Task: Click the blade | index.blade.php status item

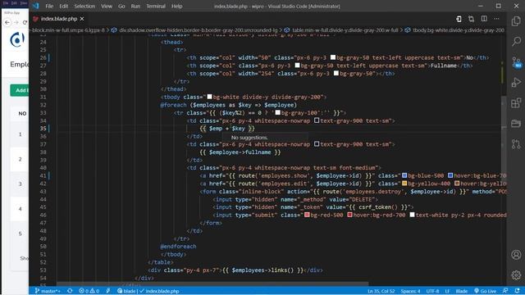Action: click(148, 291)
